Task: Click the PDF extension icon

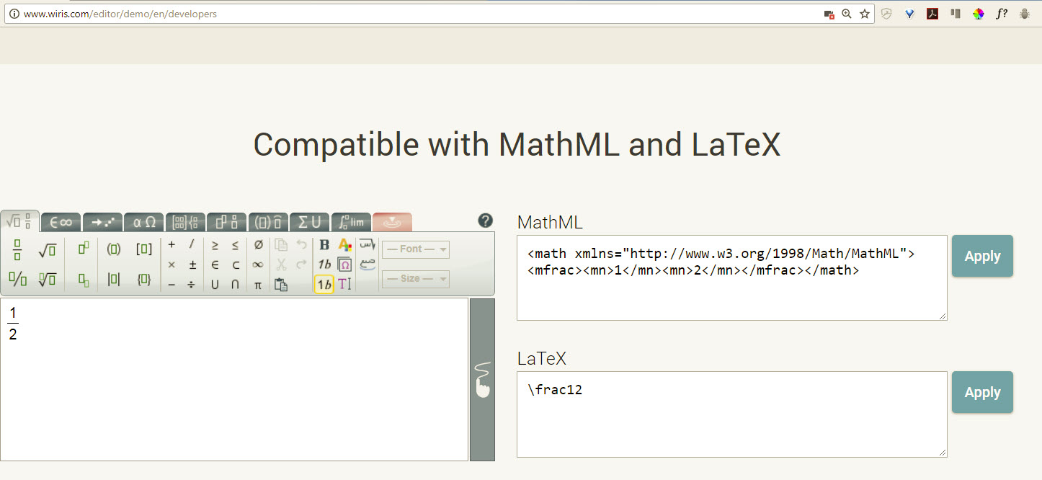Action: (932, 14)
